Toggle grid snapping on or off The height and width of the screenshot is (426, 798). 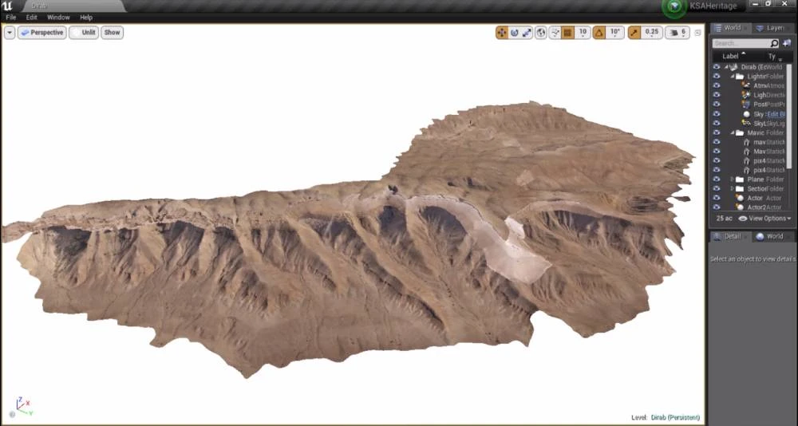tap(567, 33)
